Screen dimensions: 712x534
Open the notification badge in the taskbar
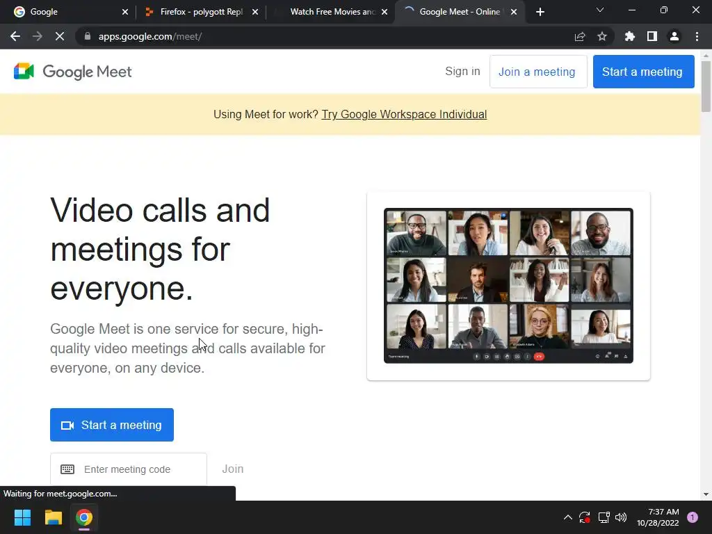point(693,517)
